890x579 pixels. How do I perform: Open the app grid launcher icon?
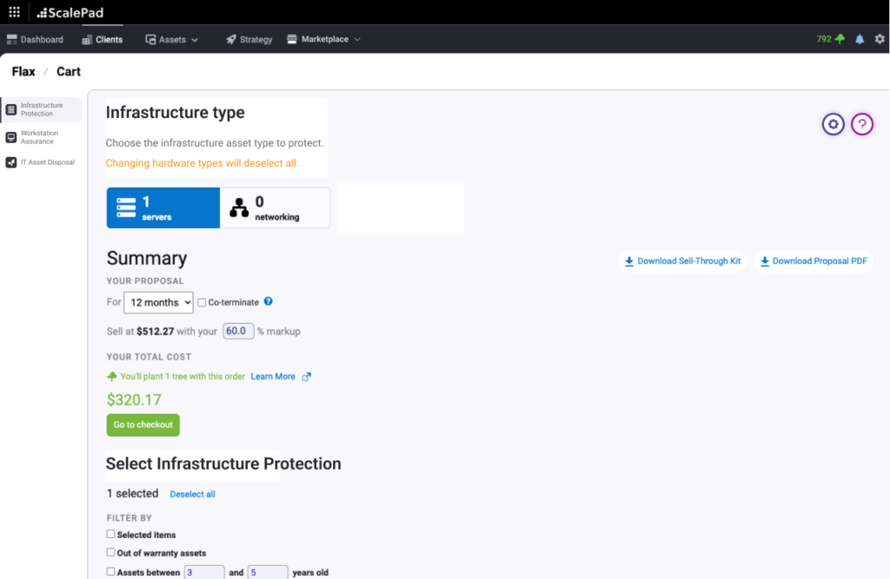12,12
